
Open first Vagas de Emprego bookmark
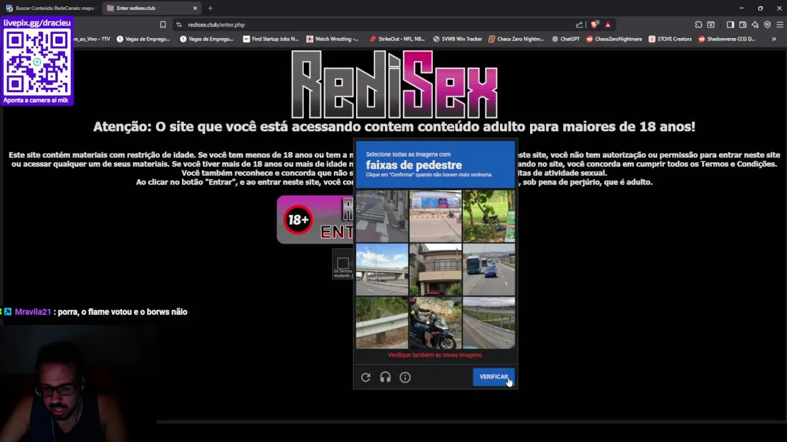(x=143, y=39)
